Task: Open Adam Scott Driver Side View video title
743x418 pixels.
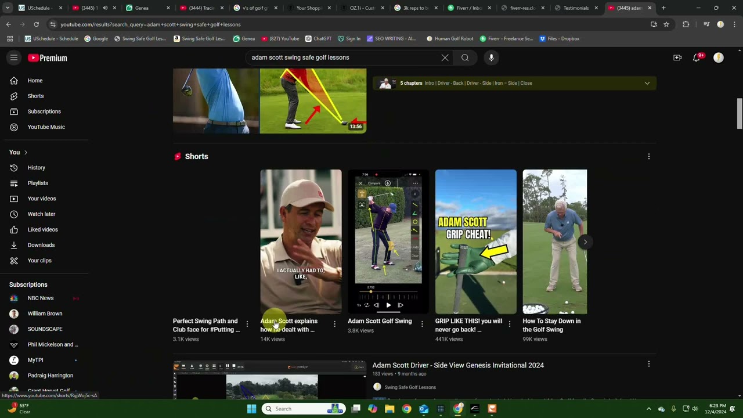Action: point(458,365)
